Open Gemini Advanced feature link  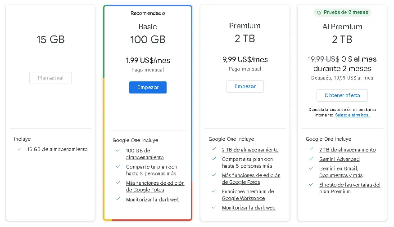339,159
